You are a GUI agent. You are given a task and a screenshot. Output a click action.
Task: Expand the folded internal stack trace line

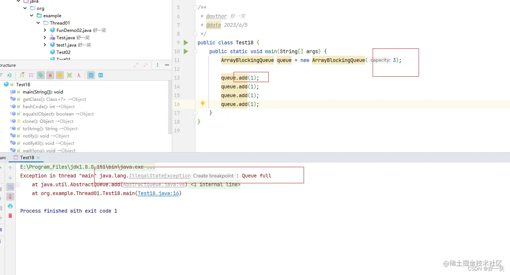pos(18,184)
